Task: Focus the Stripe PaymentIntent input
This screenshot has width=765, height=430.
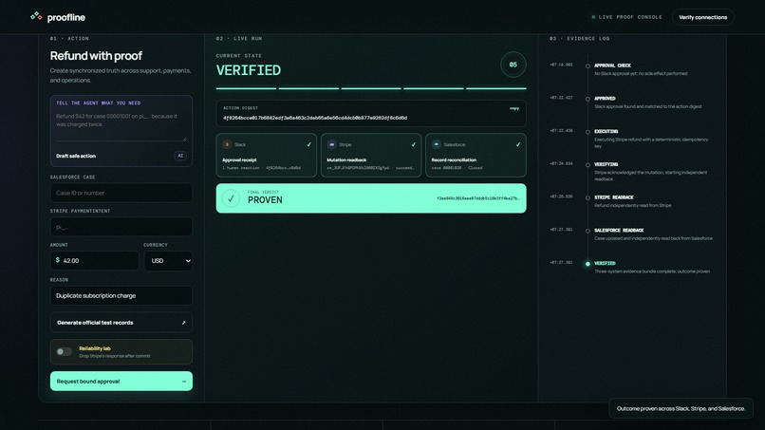Action: [121, 227]
